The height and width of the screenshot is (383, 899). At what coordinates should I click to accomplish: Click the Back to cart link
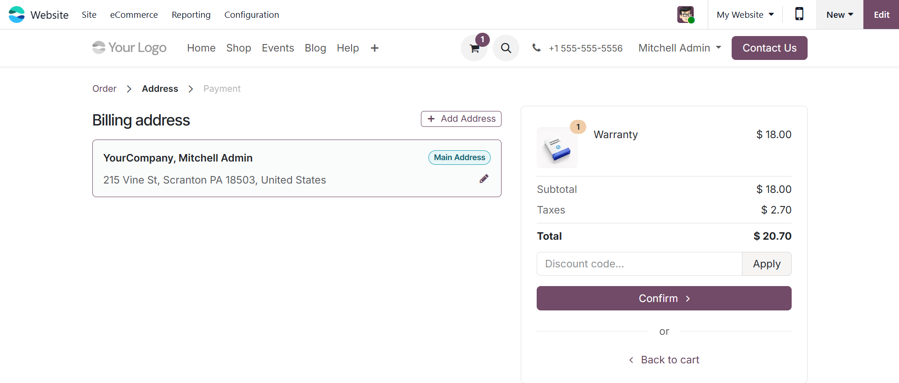[664, 360]
